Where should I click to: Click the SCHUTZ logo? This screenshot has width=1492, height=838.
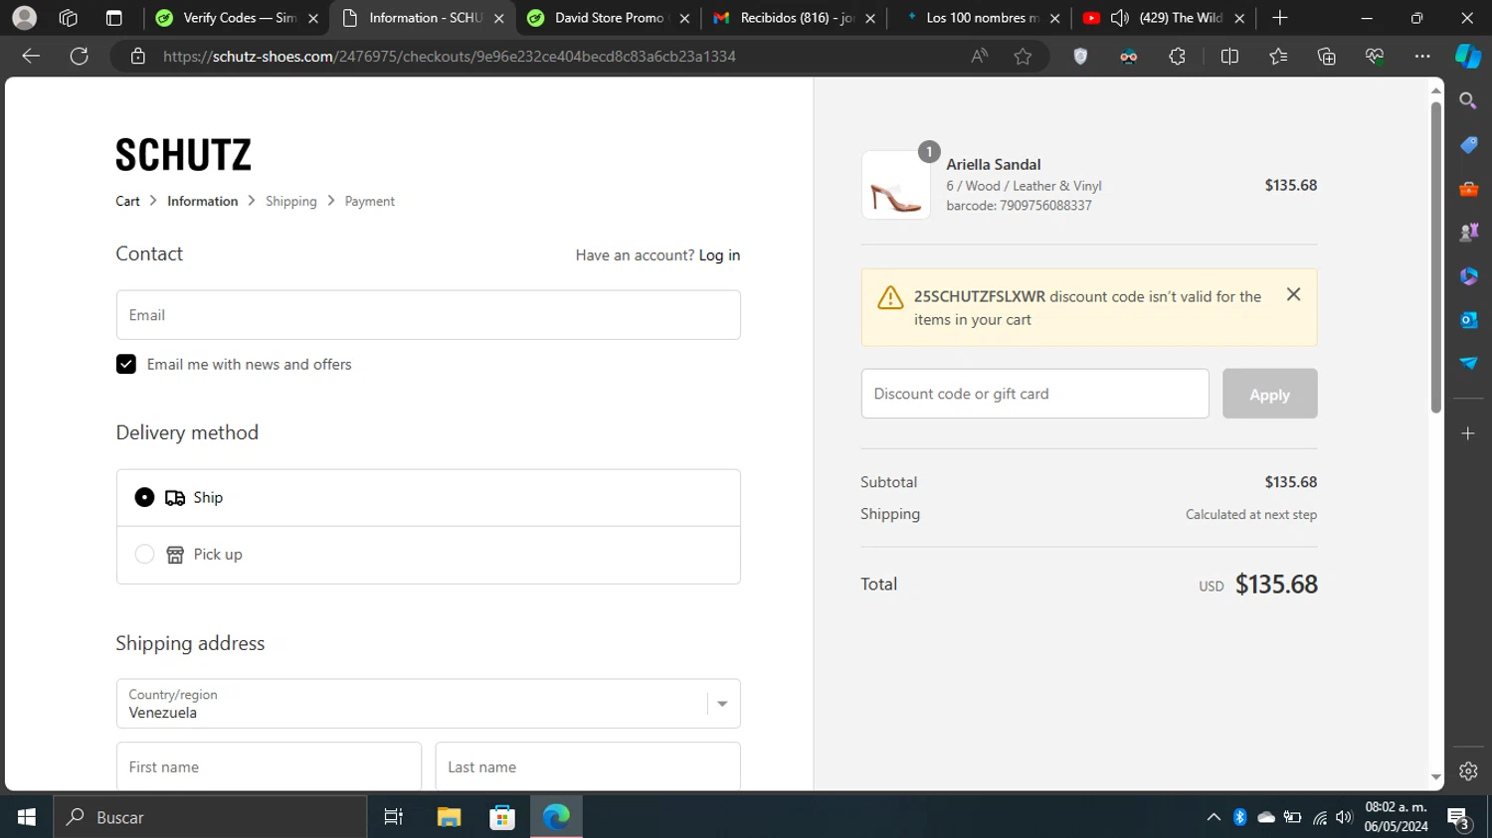click(x=183, y=155)
